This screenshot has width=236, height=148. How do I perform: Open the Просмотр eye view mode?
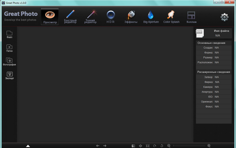[50, 16]
